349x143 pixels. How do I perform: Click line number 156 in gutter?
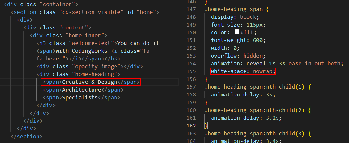coord(191,79)
